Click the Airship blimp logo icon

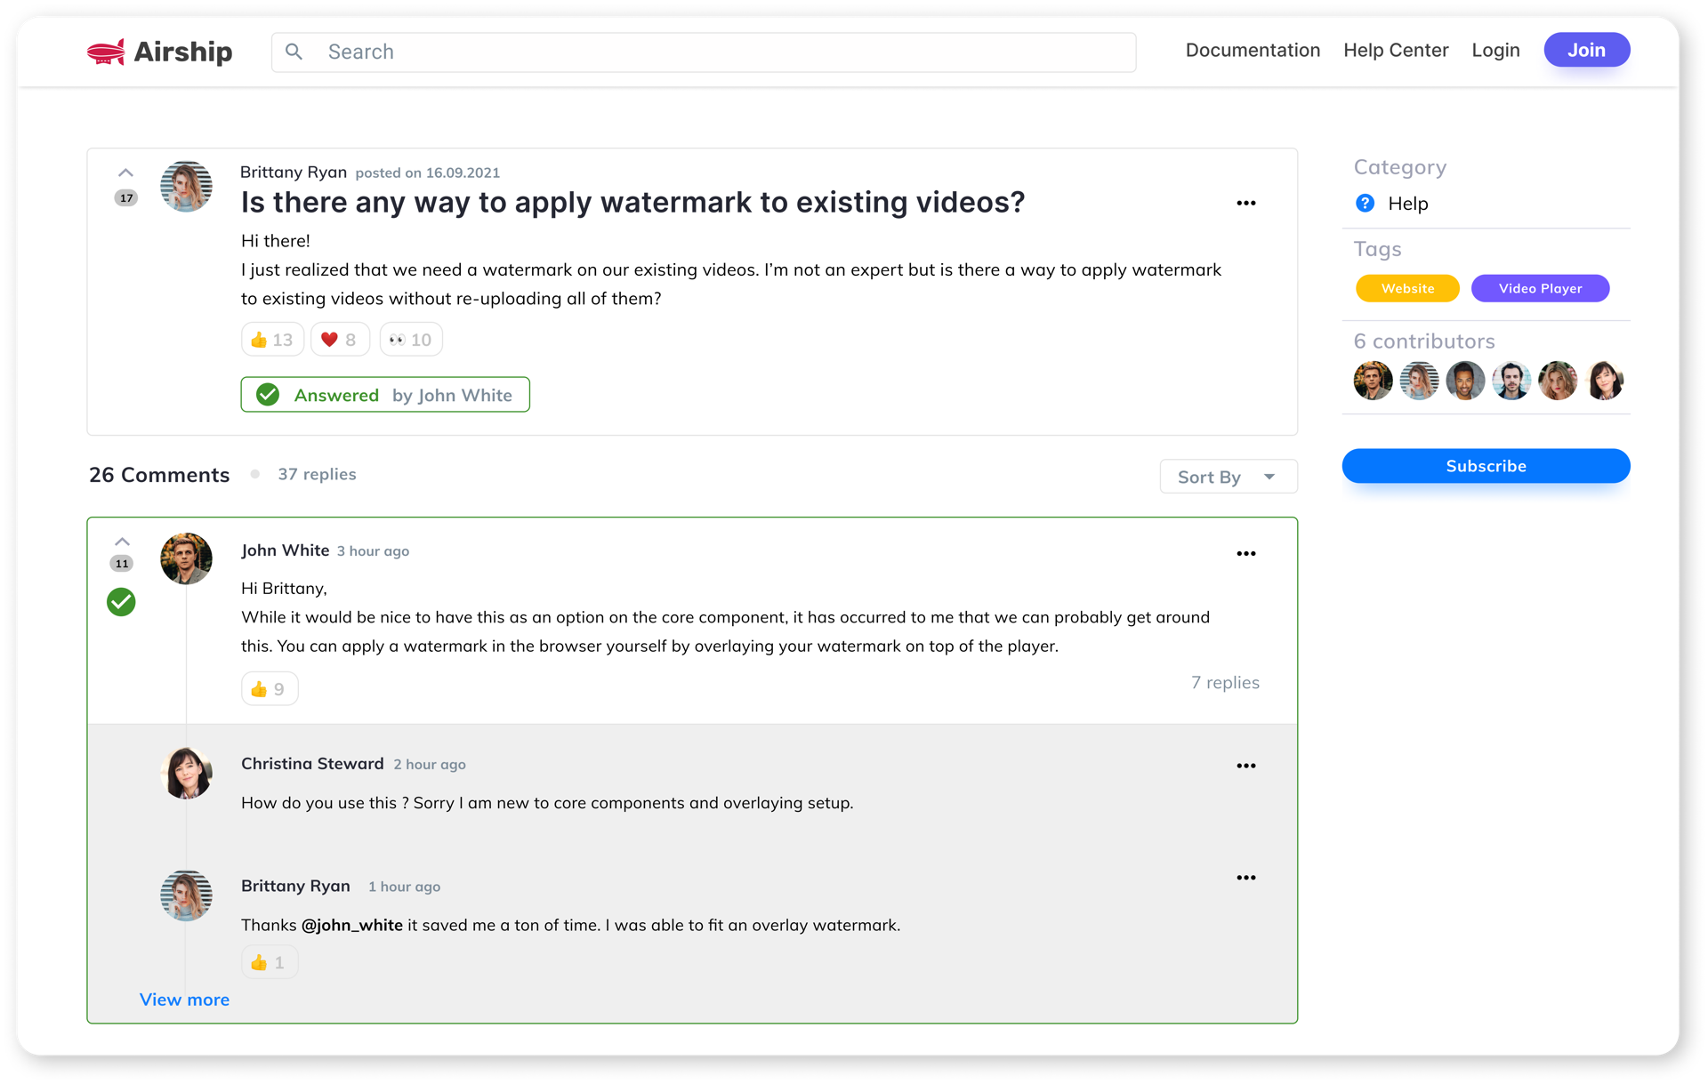[x=106, y=52]
